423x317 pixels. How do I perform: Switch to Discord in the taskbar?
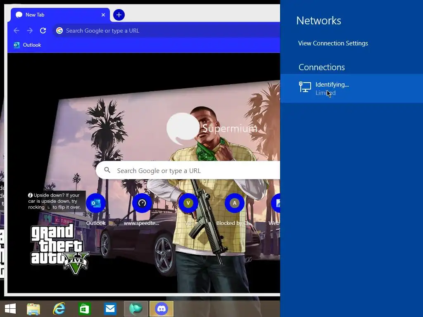pos(162,309)
